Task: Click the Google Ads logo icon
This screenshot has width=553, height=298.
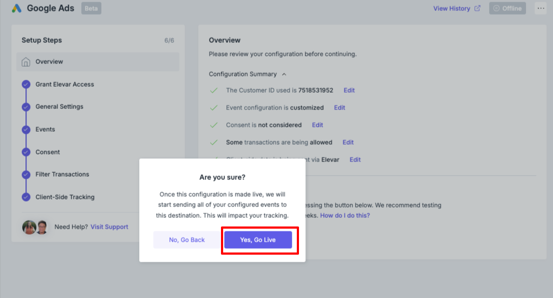Action: pos(17,8)
